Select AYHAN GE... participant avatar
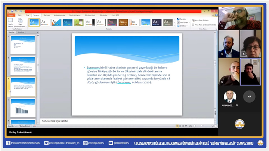The image size is (269, 151). (x=230, y=97)
